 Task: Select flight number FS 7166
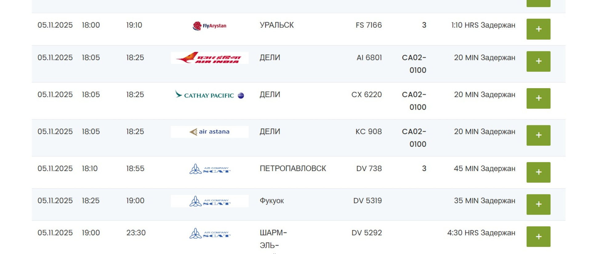point(368,25)
